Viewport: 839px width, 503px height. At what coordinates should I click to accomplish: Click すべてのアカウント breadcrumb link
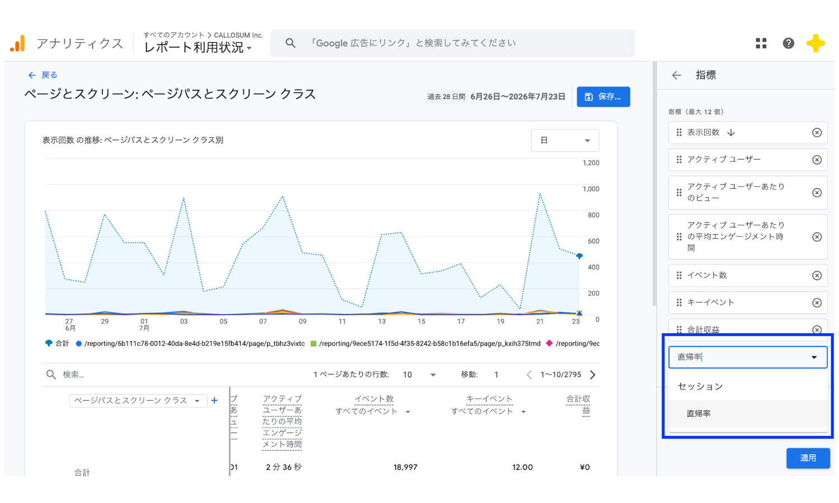coord(174,35)
